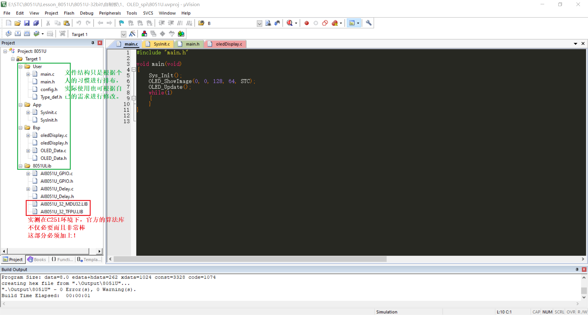Image resolution: width=588 pixels, height=315 pixels.
Task: Switch to the SysInit.c editor tab
Action: click(x=158, y=44)
